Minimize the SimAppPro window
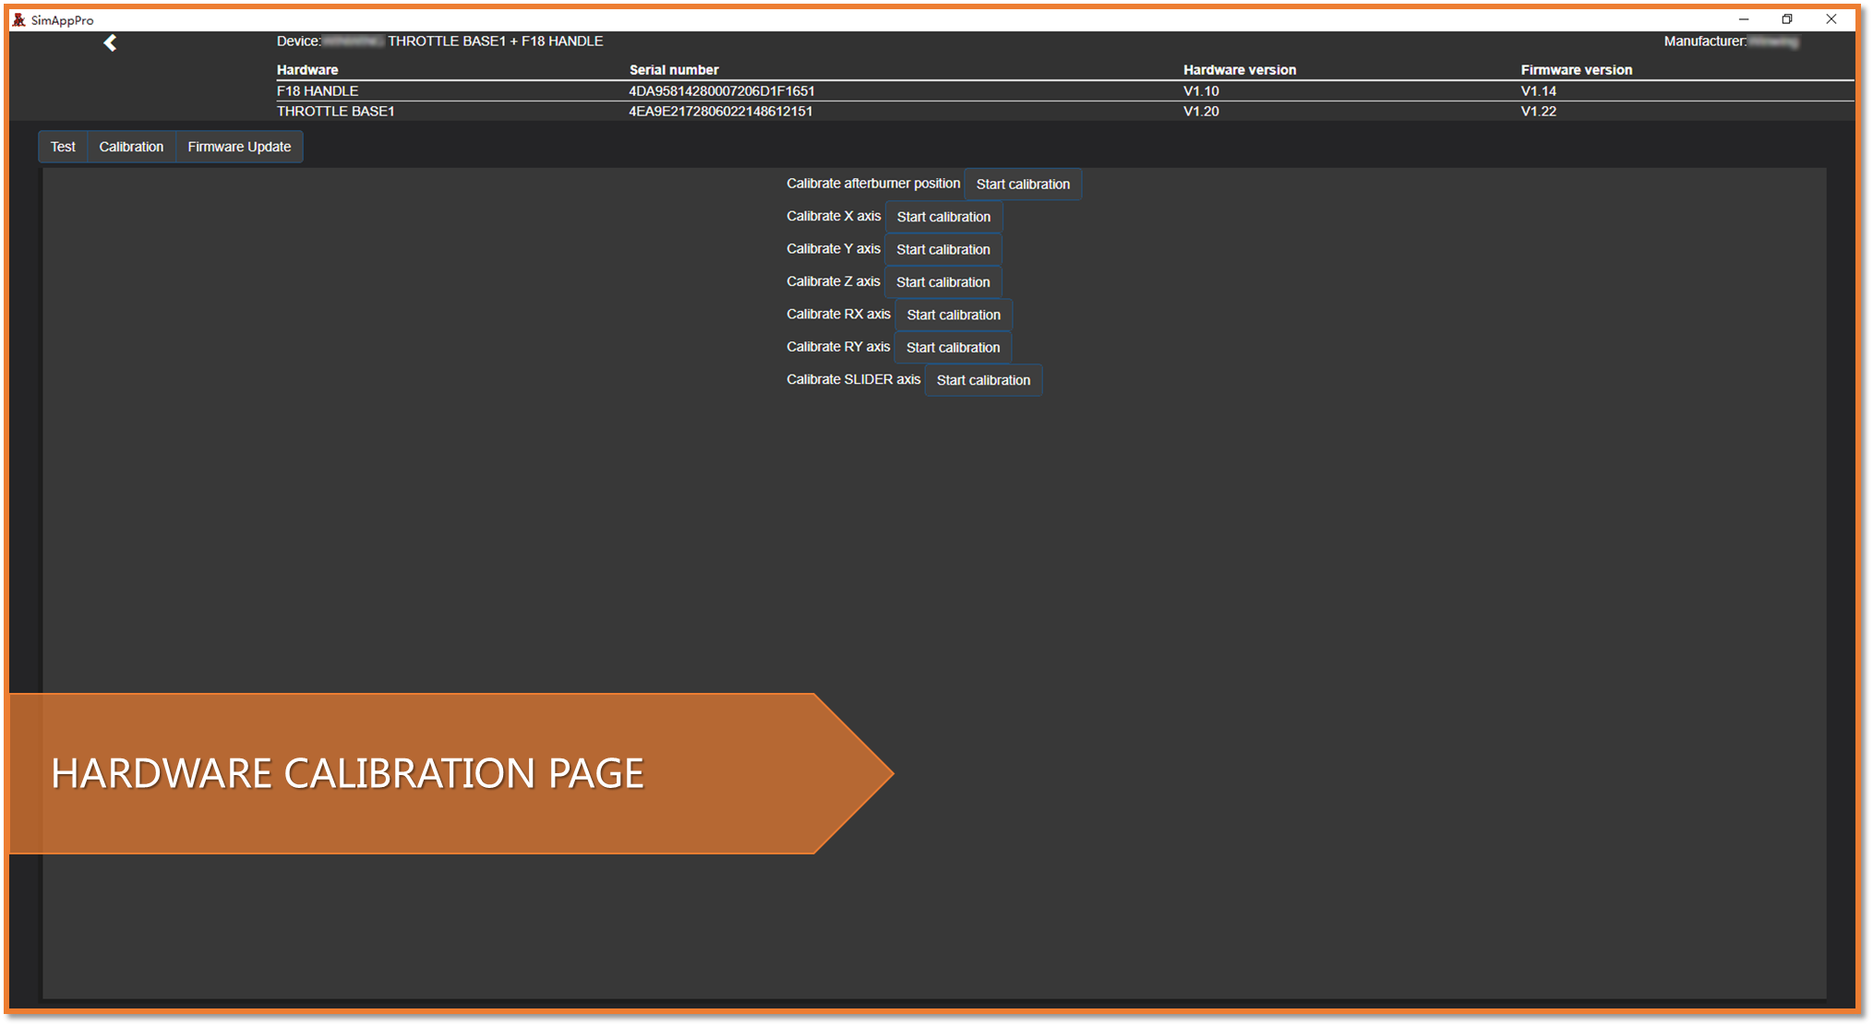This screenshot has height=1026, width=1873. [1743, 19]
